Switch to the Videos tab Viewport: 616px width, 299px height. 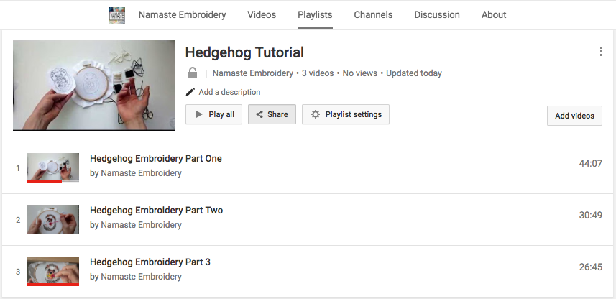[x=262, y=15]
